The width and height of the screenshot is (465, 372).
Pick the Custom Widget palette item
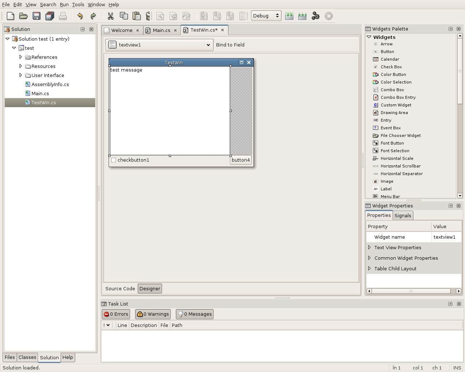point(396,105)
